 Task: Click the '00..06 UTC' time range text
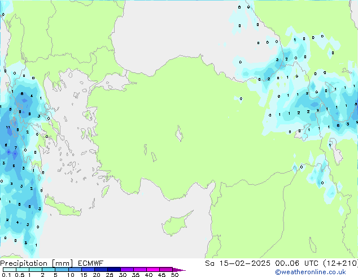click(296, 263)
